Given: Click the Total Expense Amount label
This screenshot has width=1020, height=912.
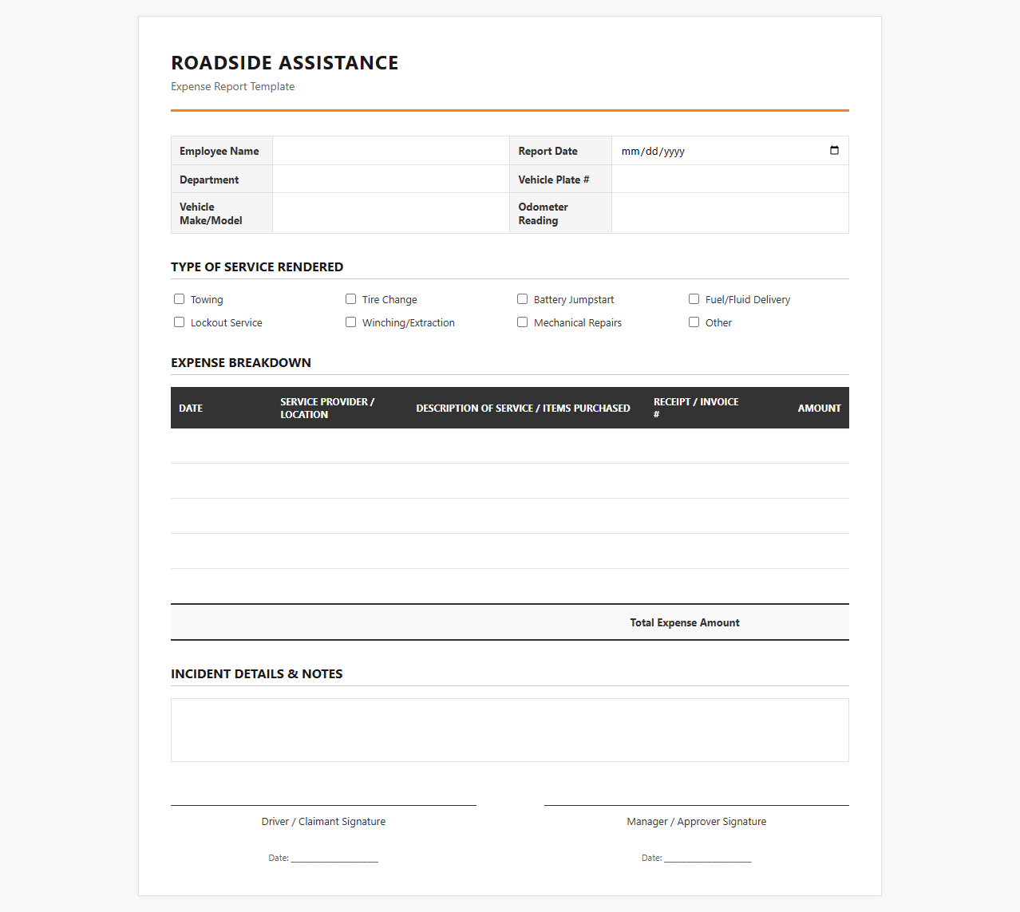Looking at the screenshot, I should [685, 622].
